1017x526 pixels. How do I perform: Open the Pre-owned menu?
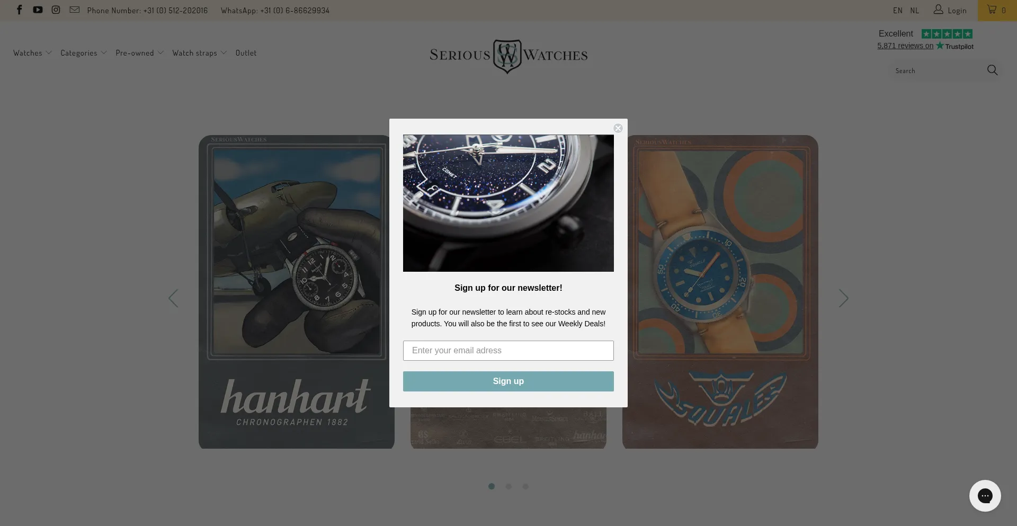[139, 53]
